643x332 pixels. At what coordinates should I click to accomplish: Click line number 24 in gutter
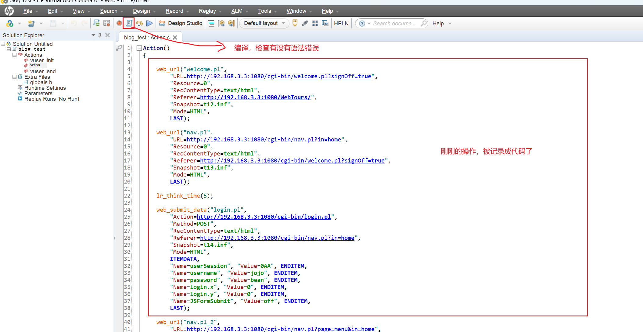[127, 210]
